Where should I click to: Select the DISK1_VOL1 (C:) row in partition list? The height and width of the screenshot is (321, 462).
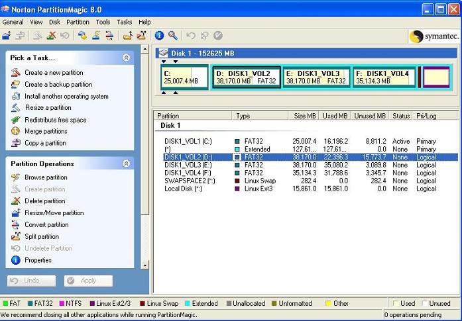point(189,141)
